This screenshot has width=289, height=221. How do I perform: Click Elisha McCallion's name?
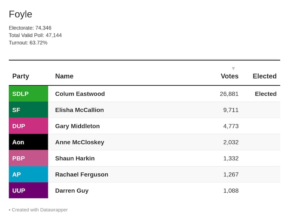point(79,110)
